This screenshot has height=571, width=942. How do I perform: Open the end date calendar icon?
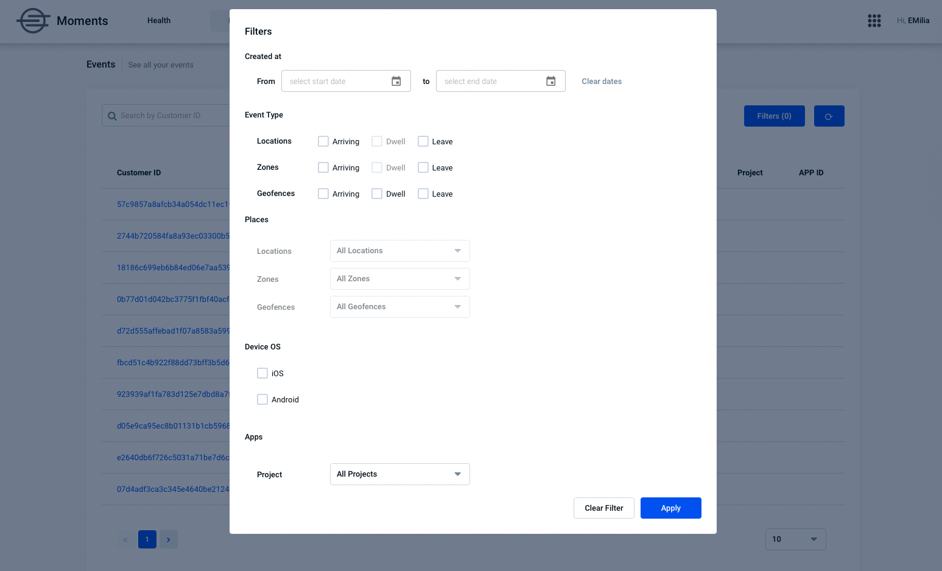(551, 81)
